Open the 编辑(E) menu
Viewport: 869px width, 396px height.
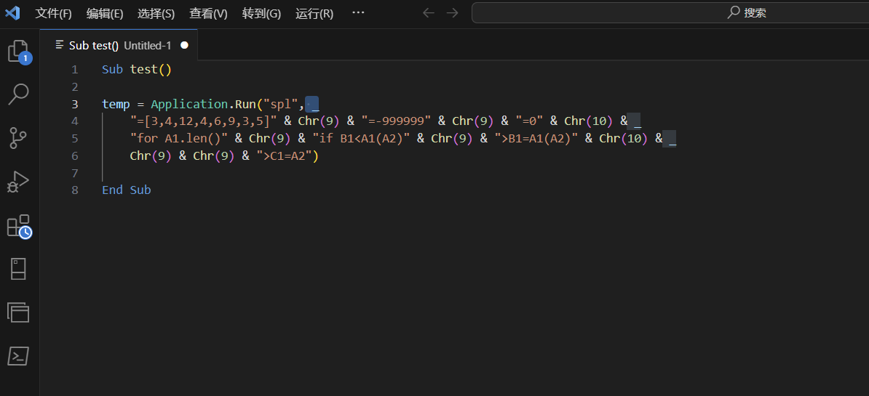pyautogui.click(x=105, y=13)
